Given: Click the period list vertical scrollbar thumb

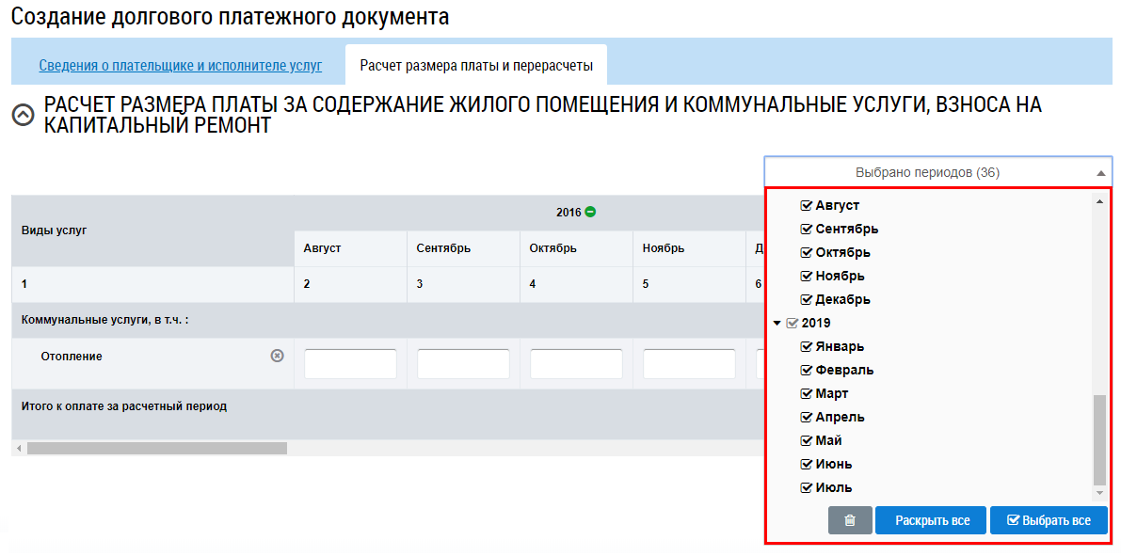Looking at the screenshot, I should pyautogui.click(x=1099, y=438).
